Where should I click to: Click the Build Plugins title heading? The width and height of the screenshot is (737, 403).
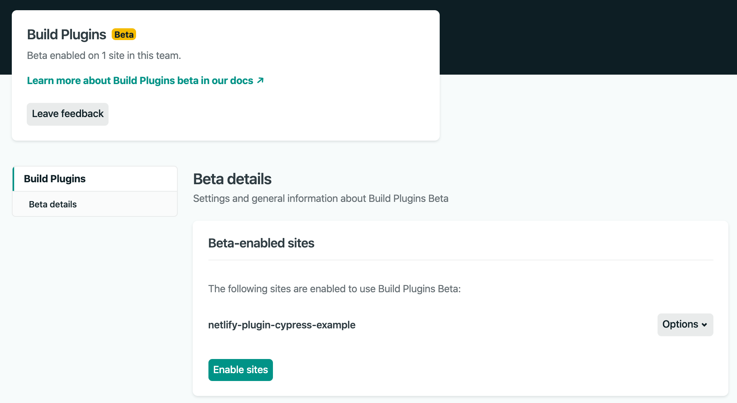[x=66, y=35]
